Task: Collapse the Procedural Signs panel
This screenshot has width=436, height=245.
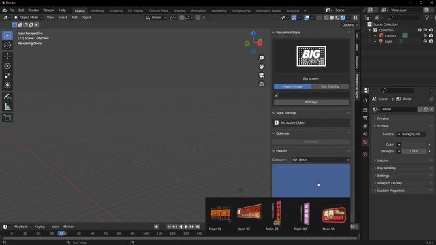Action: click(274, 33)
